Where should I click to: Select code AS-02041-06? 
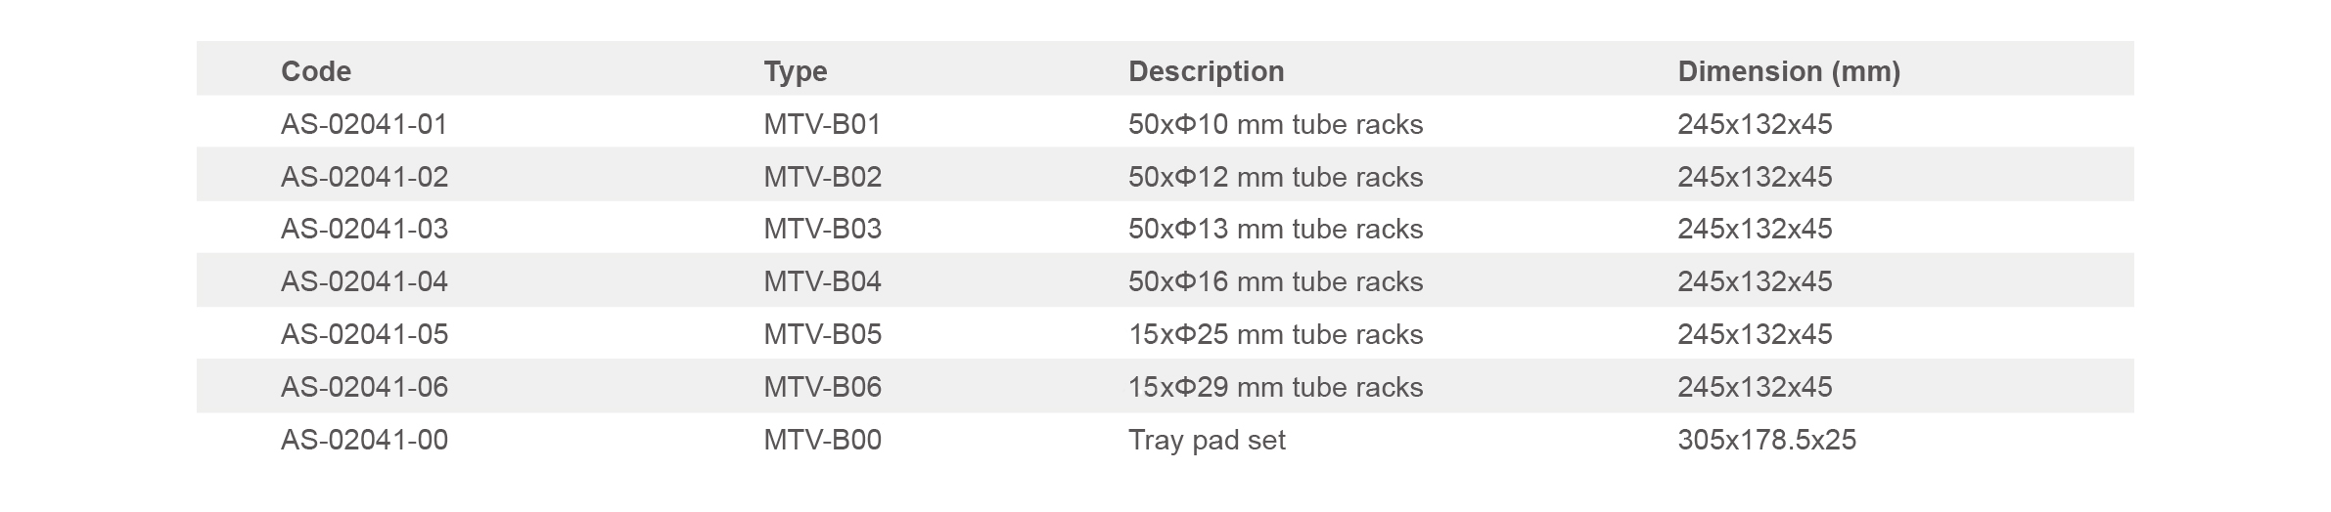point(364,387)
